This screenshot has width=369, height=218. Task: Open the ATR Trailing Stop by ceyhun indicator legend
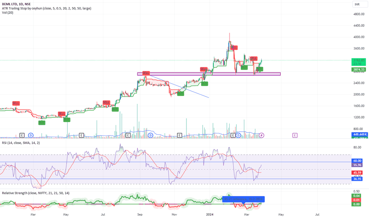click(x=47, y=8)
